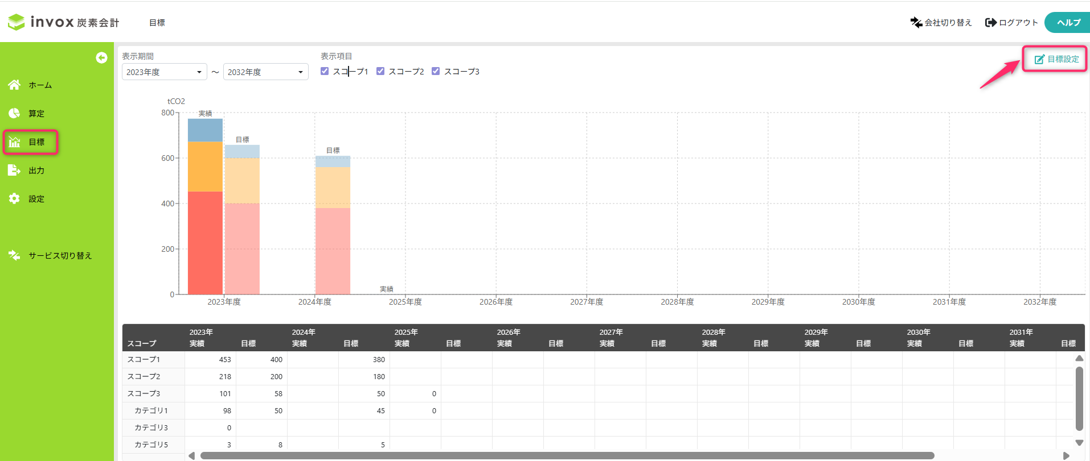Open the 2023年度 start period dropdown

[x=165, y=72]
